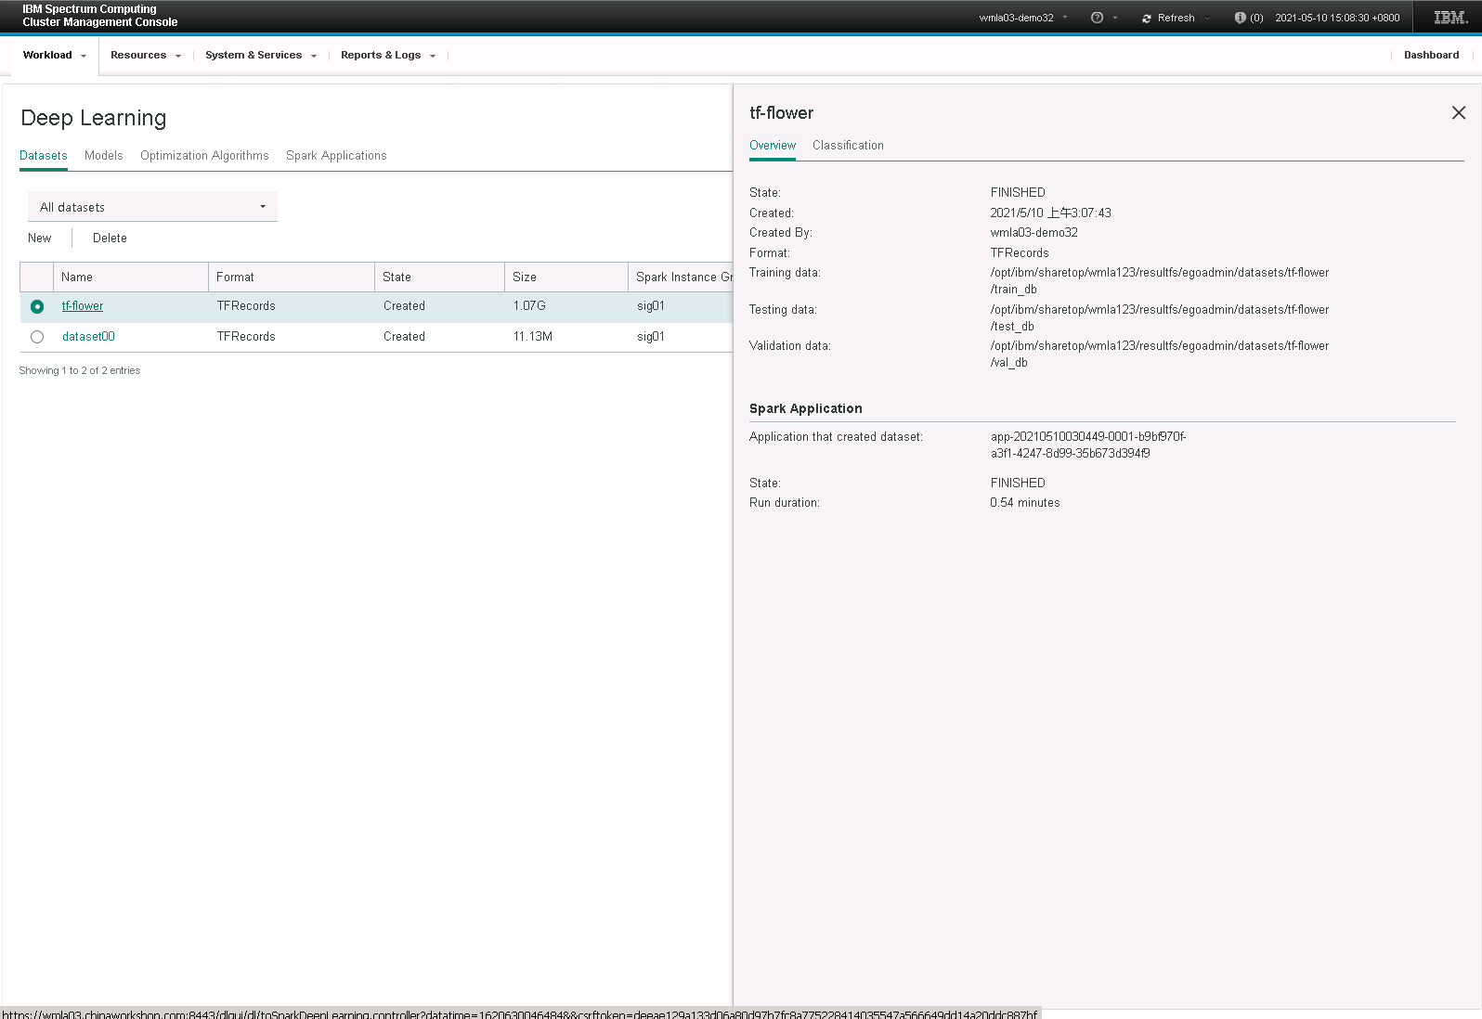Sort by the Name column header
The image size is (1482, 1019).
[x=131, y=277]
